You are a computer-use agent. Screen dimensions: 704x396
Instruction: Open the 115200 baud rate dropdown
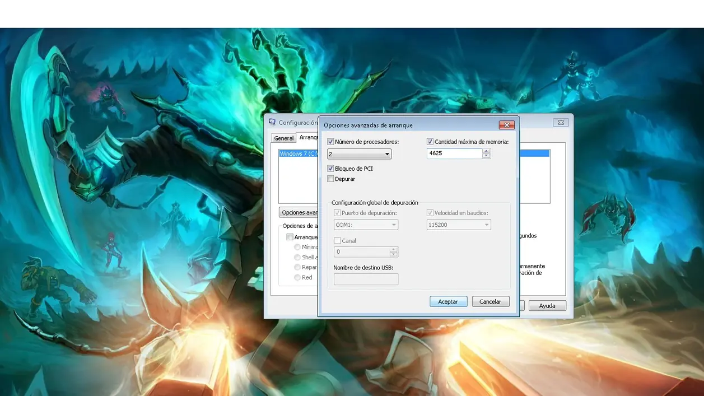click(459, 225)
